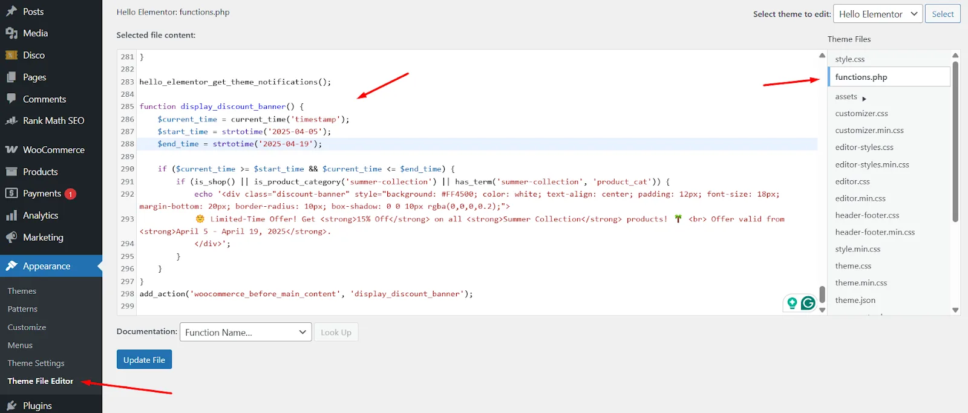968x413 pixels.
Task: Open the Function Name documentation dropdown
Action: [x=246, y=332]
